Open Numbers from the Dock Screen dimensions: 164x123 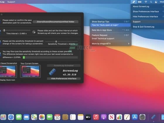(119, 117)
